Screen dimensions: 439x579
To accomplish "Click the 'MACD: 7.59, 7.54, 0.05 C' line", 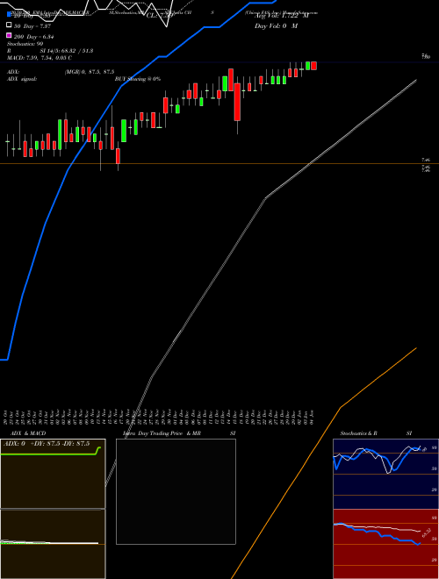I will [40, 58].
